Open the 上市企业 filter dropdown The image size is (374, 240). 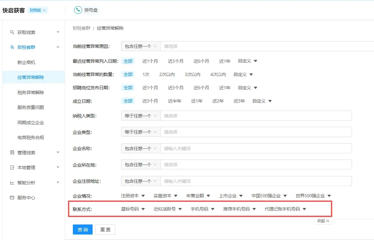click(231, 196)
